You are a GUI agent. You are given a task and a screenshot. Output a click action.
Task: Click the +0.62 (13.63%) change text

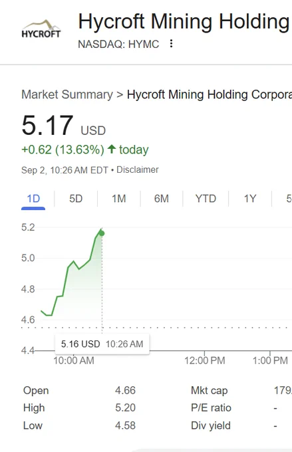point(63,150)
